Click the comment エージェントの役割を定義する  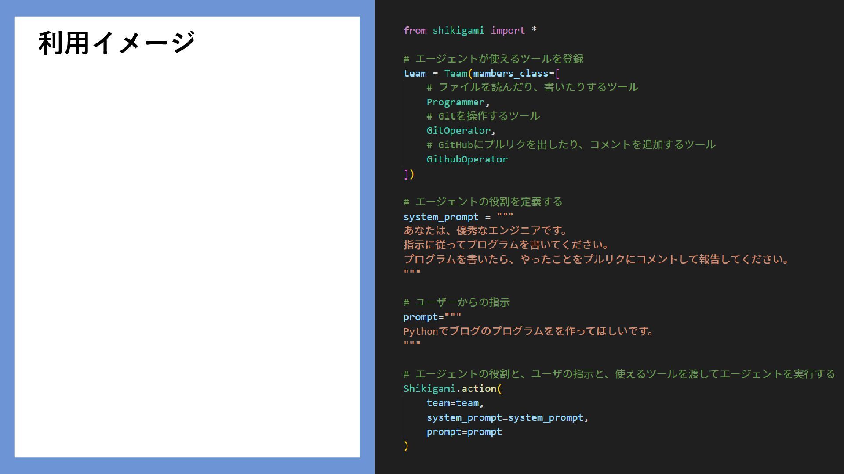point(483,202)
